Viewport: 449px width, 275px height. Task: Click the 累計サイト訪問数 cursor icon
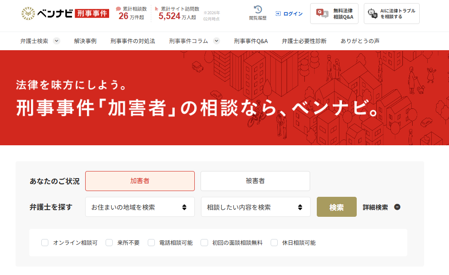[157, 9]
